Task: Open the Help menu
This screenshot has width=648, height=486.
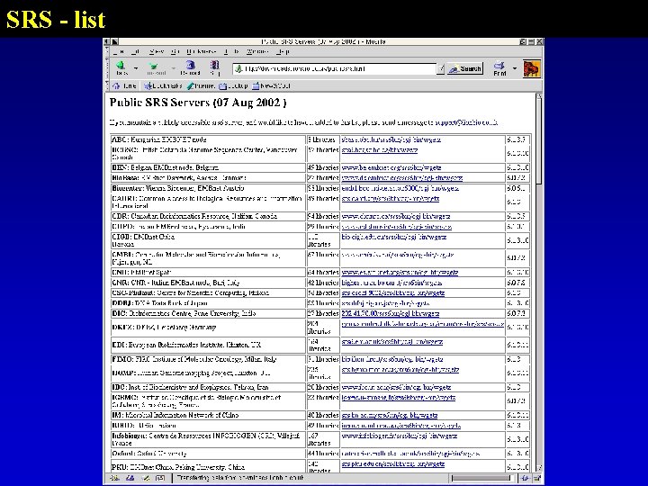Action: (x=283, y=51)
